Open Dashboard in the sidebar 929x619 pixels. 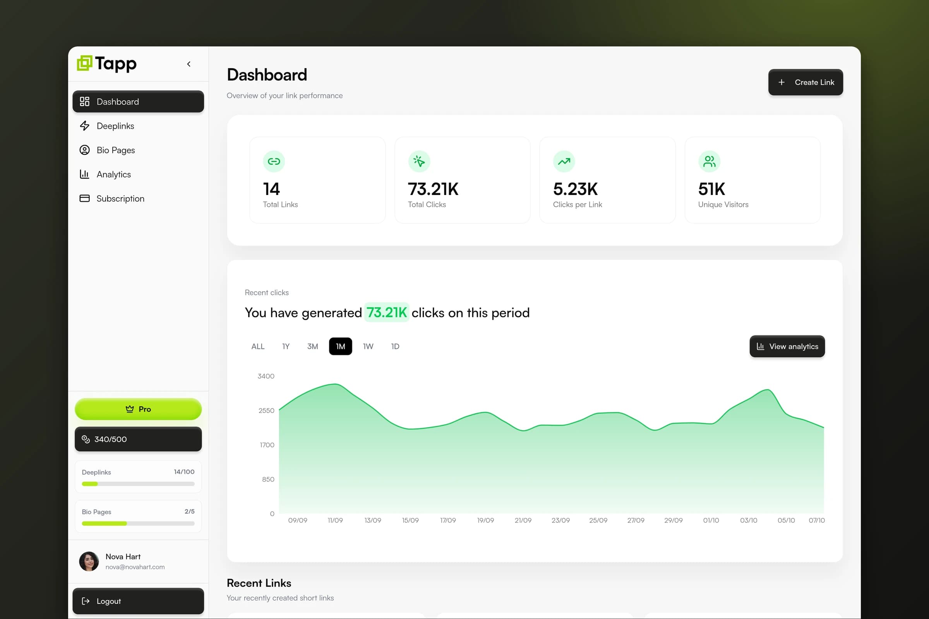click(x=138, y=101)
